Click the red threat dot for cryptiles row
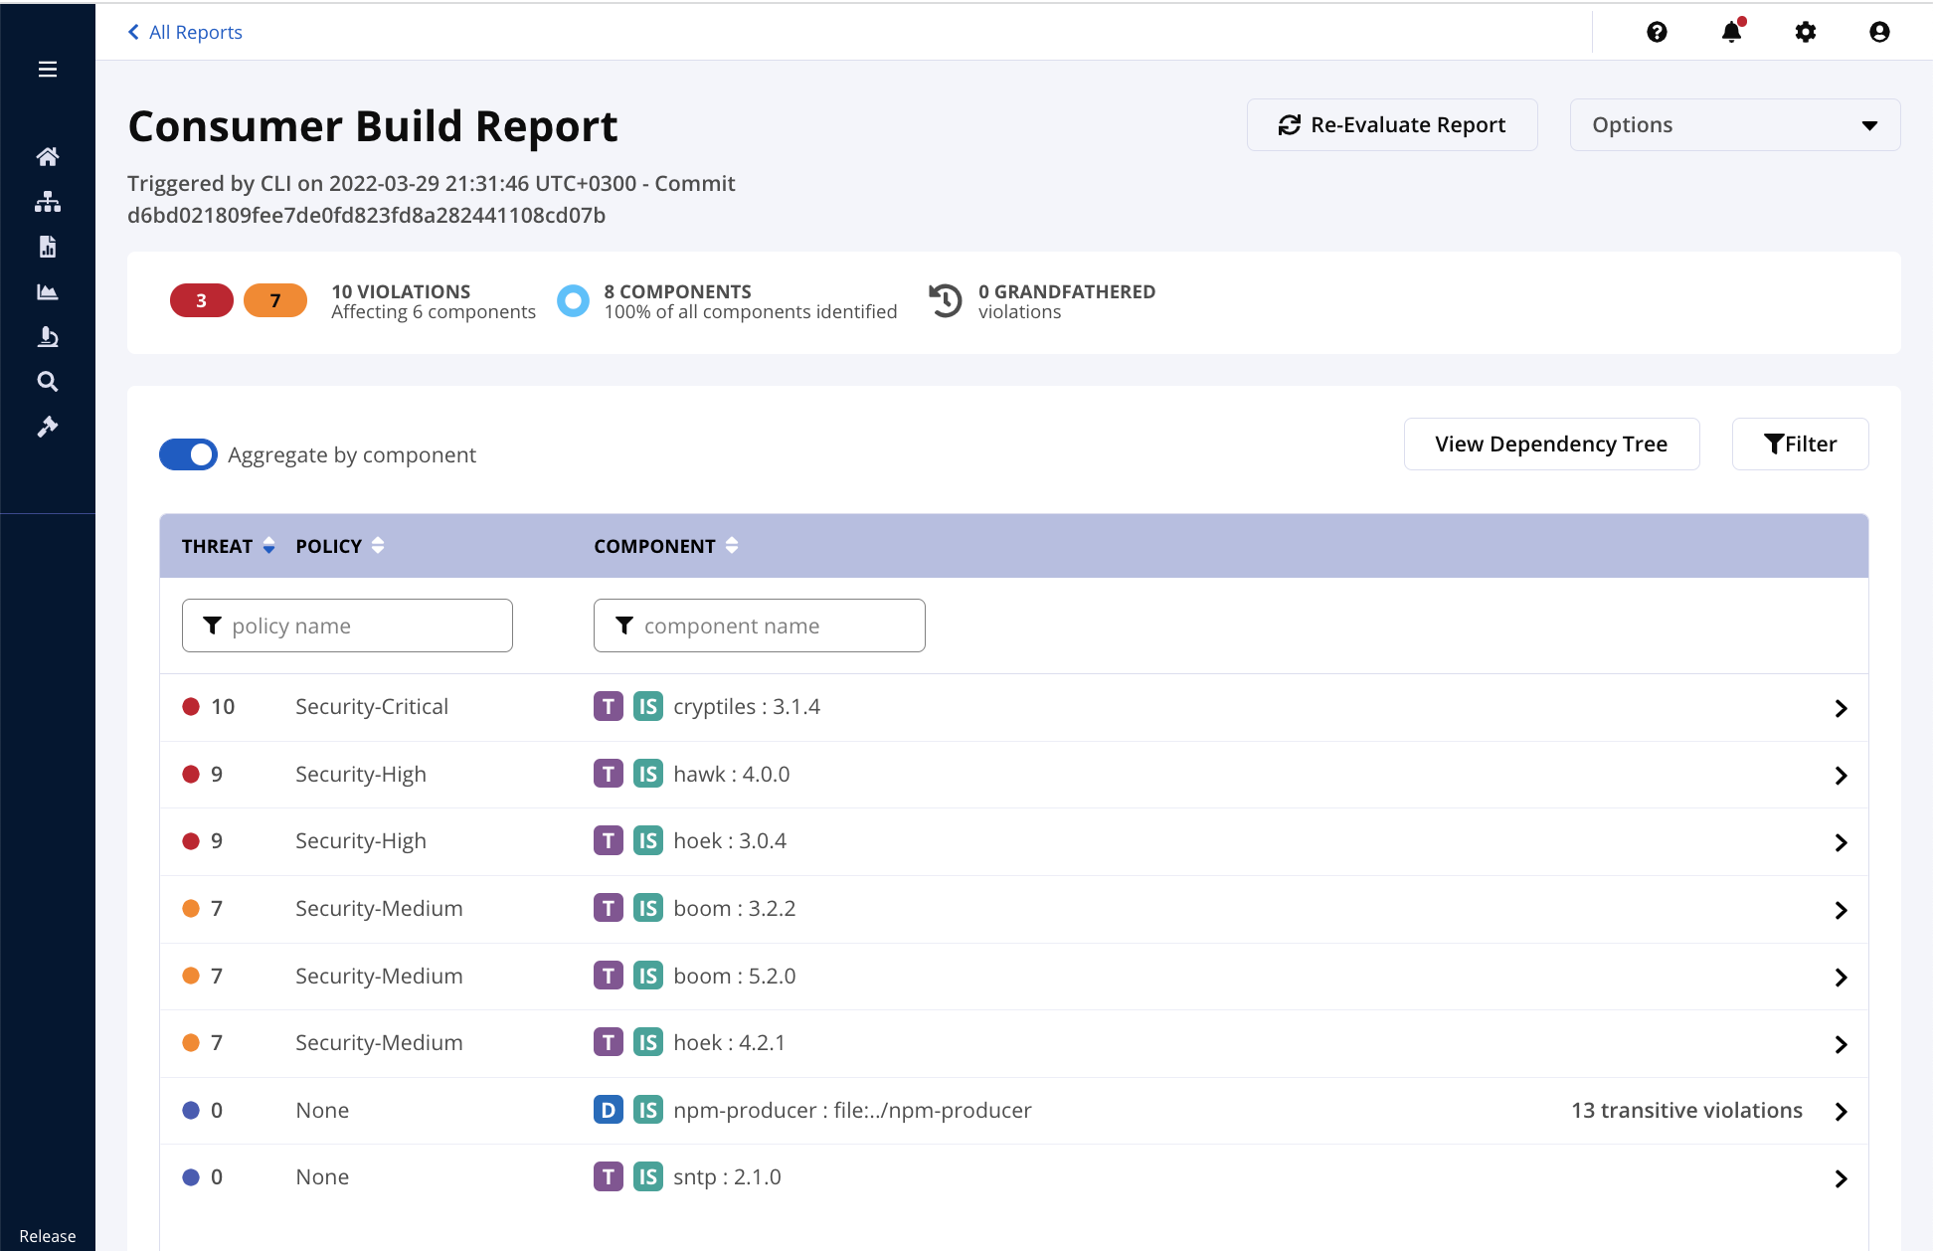 [x=191, y=707]
